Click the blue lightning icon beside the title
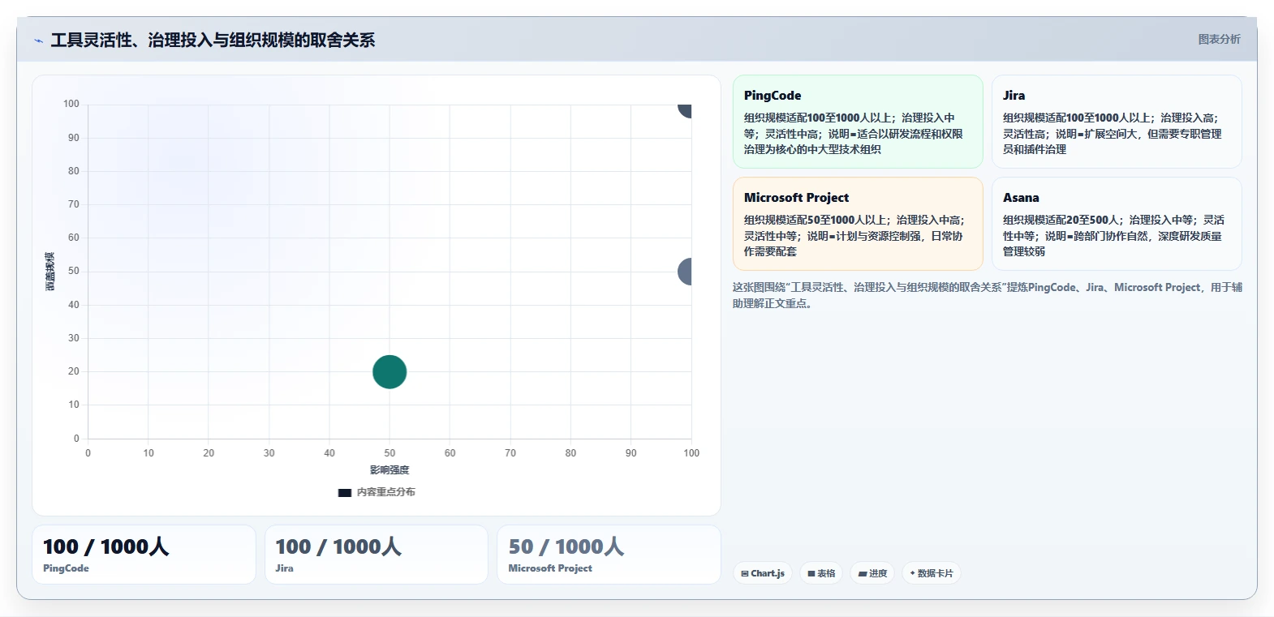Screen dimensions: 1274x617 (x=38, y=41)
